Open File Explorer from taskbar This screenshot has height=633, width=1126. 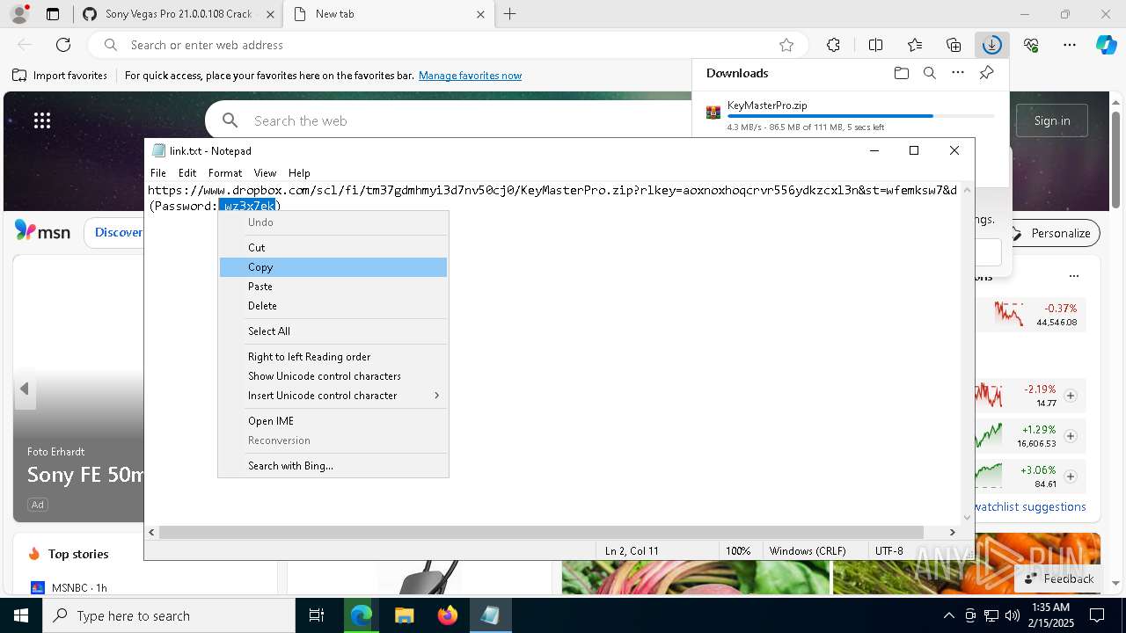tap(404, 615)
